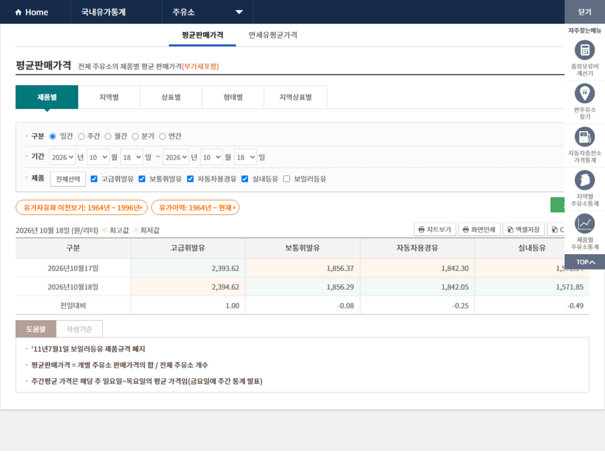
Task: Open the 국내유가통계 menu
Action: click(x=103, y=12)
